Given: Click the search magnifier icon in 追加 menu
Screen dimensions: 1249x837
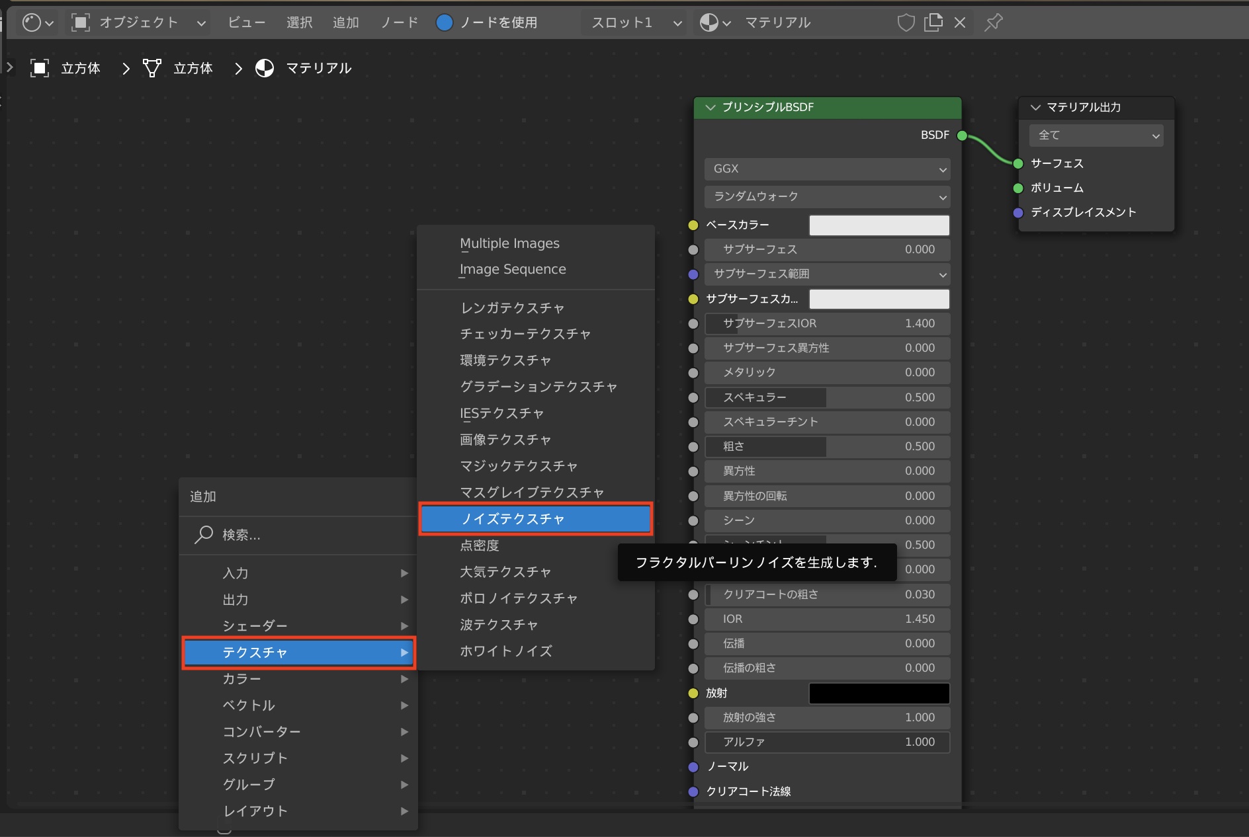Looking at the screenshot, I should 204,534.
